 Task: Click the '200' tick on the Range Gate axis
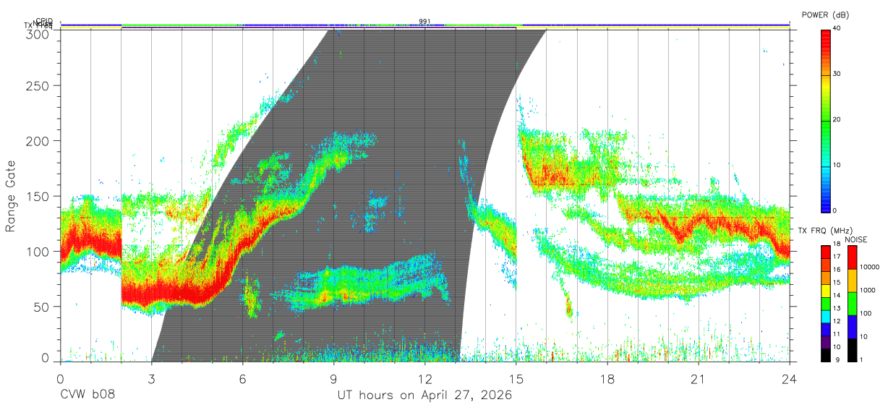(39, 140)
